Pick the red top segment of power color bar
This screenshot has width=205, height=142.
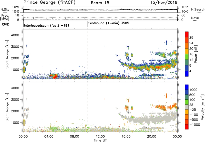coord(187,35)
